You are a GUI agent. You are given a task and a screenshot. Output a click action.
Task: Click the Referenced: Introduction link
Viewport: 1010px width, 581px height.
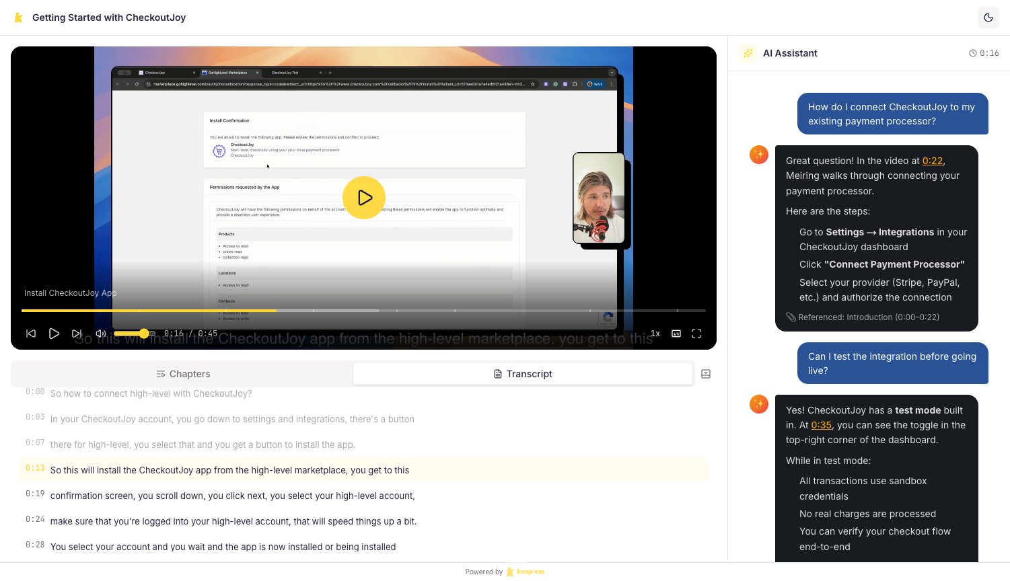point(869,317)
